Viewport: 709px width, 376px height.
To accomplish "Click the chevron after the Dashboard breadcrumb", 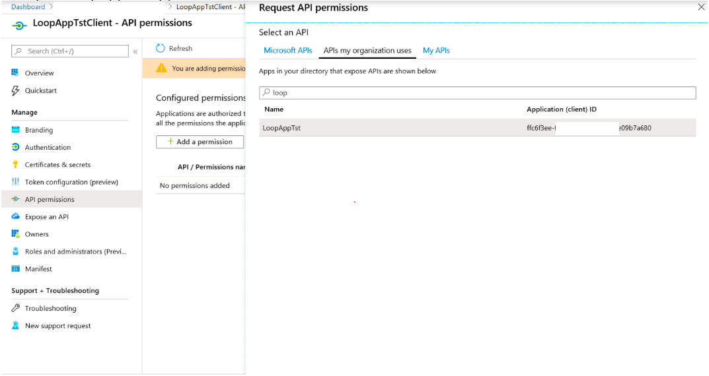I will (x=51, y=7).
